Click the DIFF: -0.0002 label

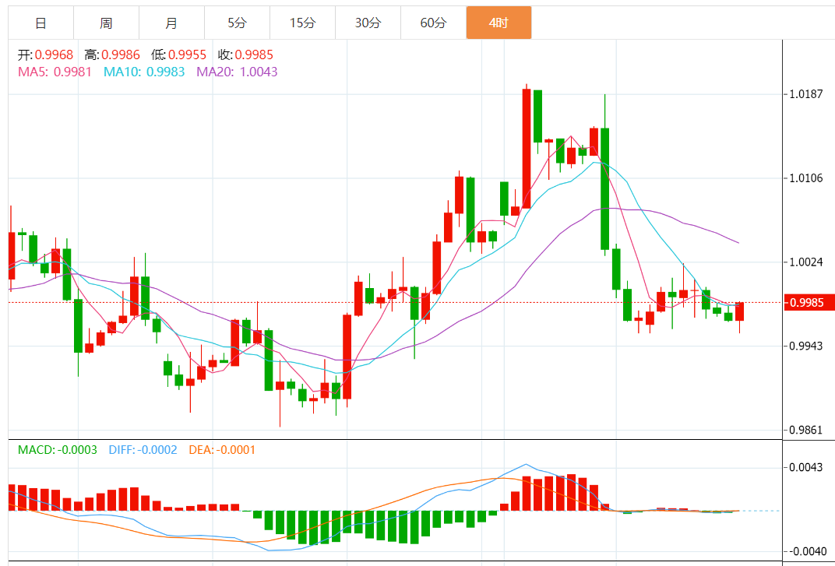pos(143,450)
